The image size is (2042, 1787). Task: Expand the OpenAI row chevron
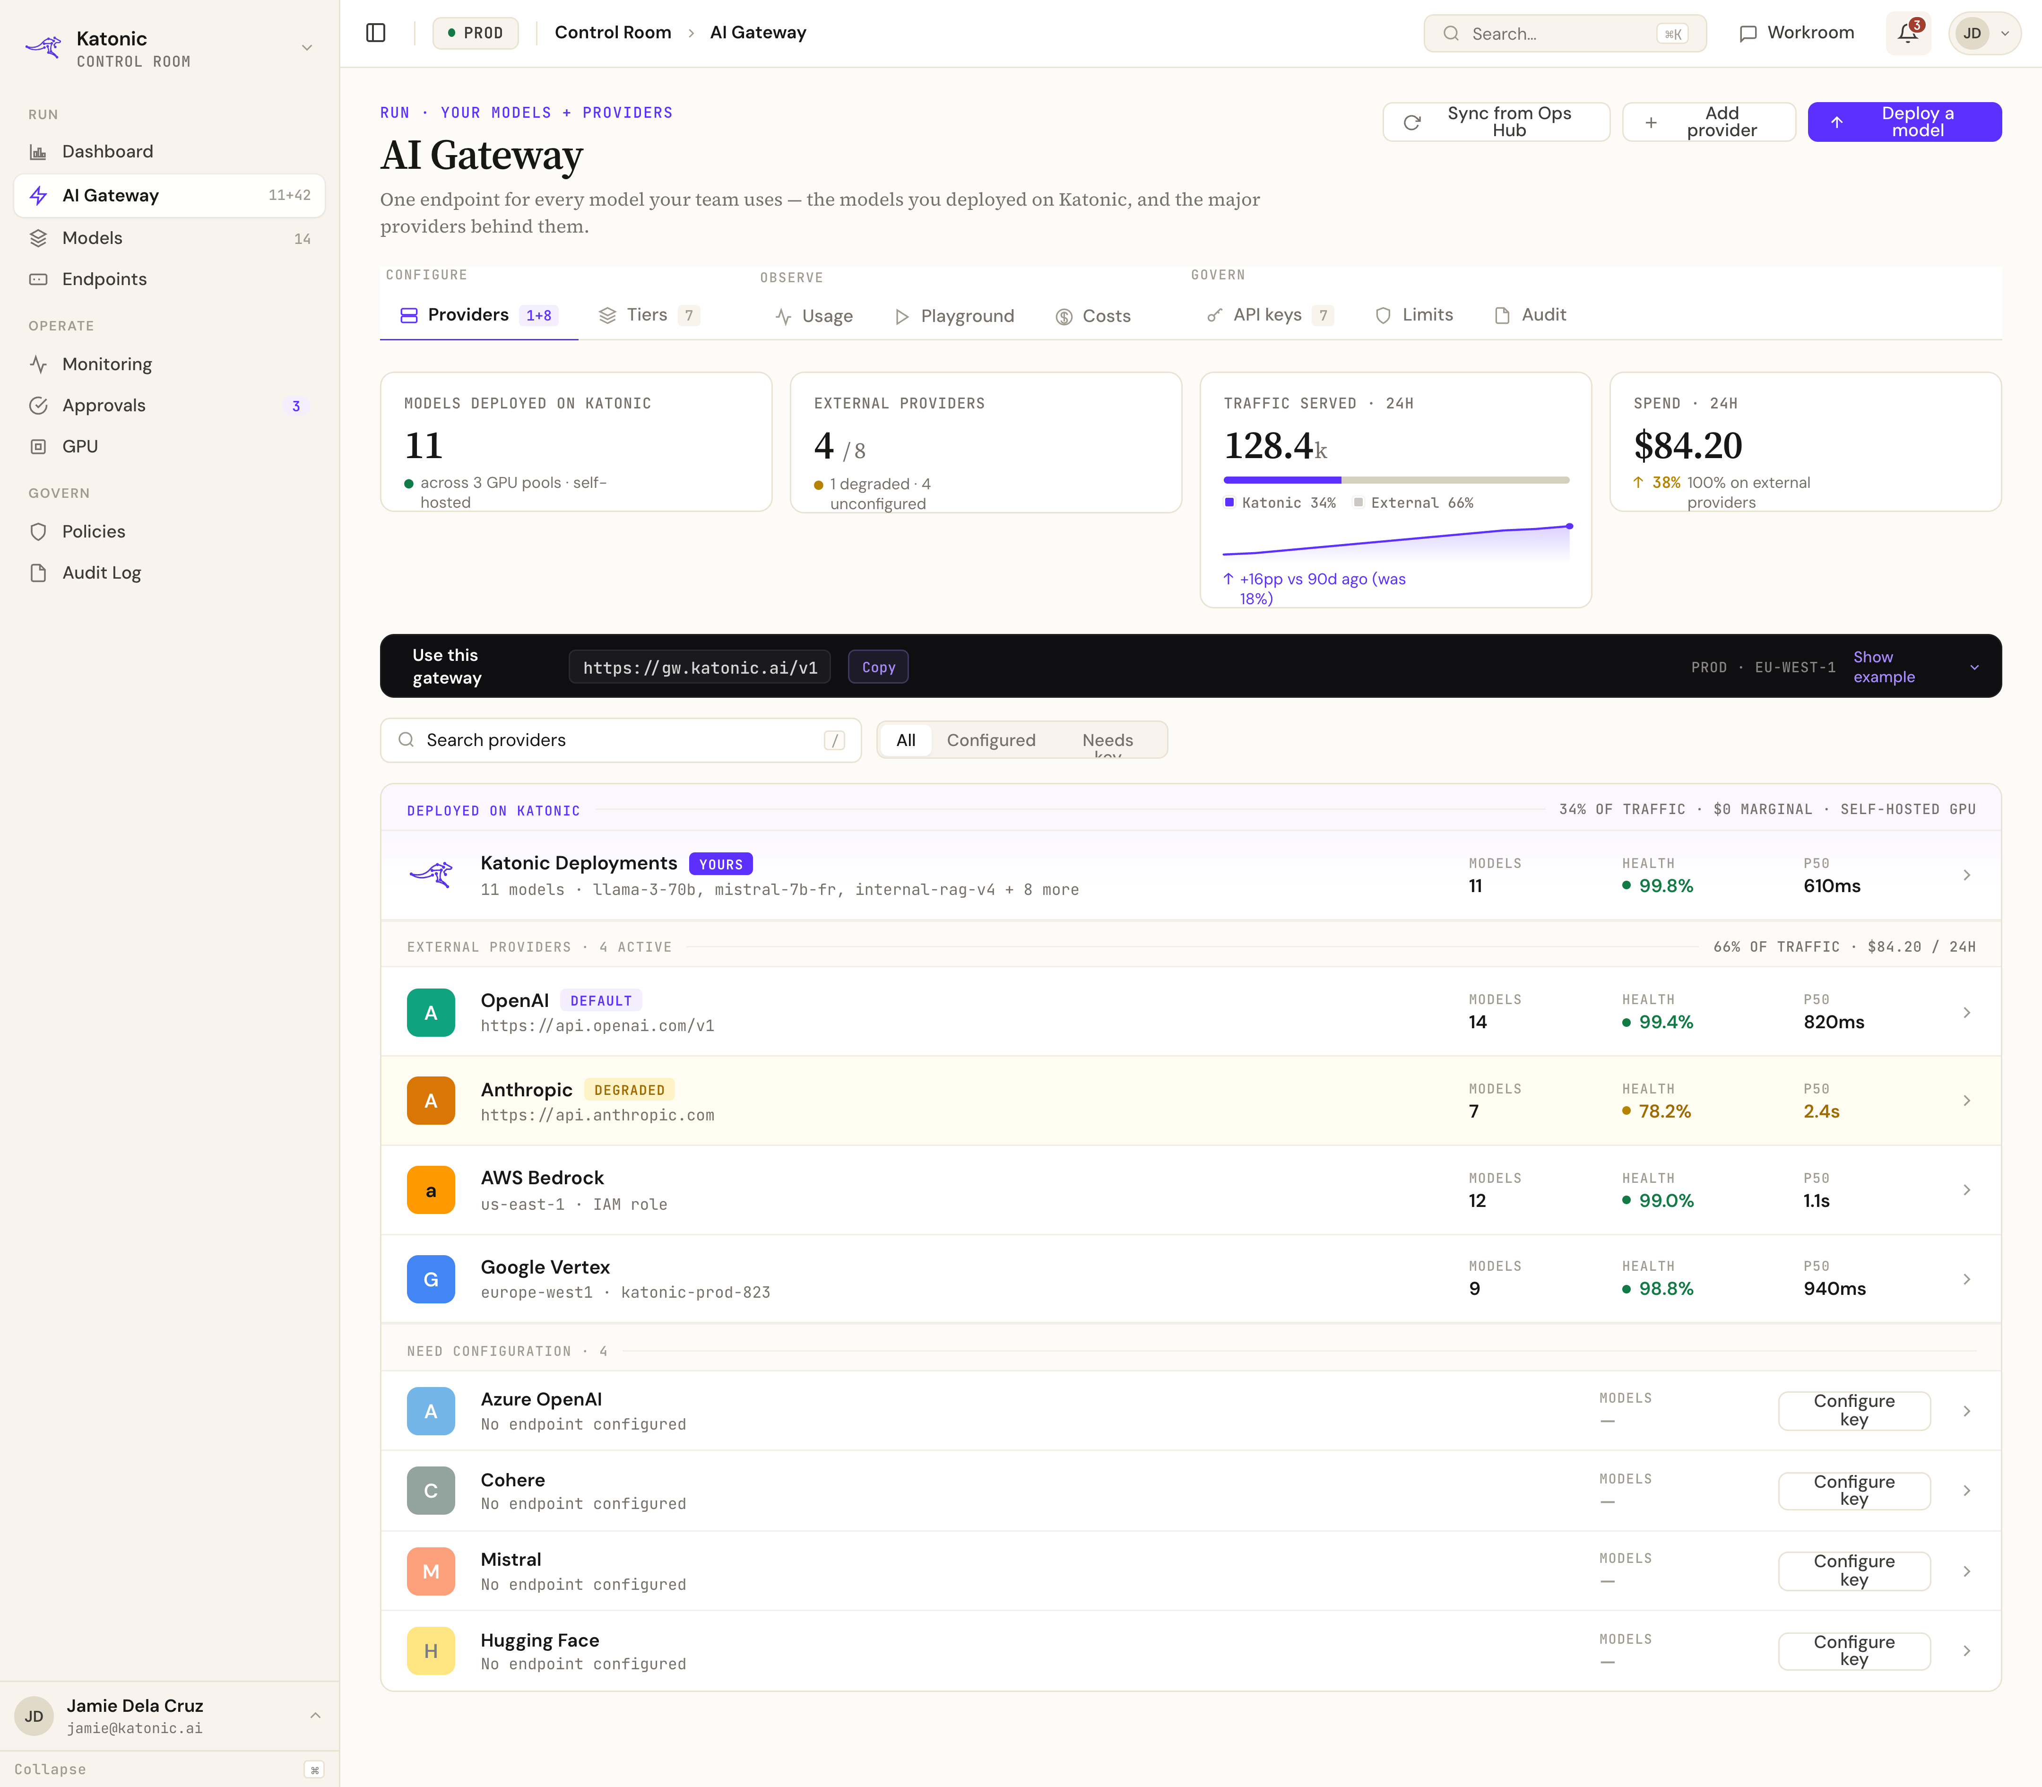tap(1966, 1012)
